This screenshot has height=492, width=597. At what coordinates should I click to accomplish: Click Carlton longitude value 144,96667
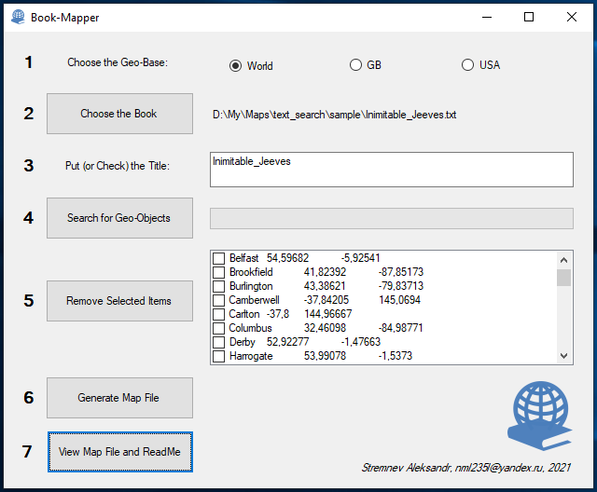[327, 314]
